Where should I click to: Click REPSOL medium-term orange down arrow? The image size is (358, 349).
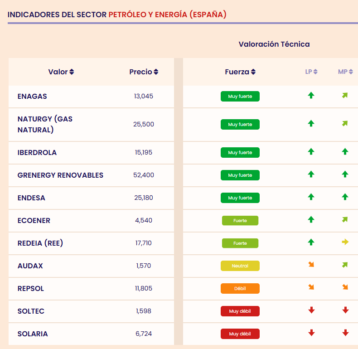pyautogui.click(x=345, y=287)
